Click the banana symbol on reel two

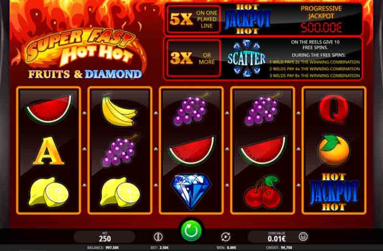pos(119,109)
